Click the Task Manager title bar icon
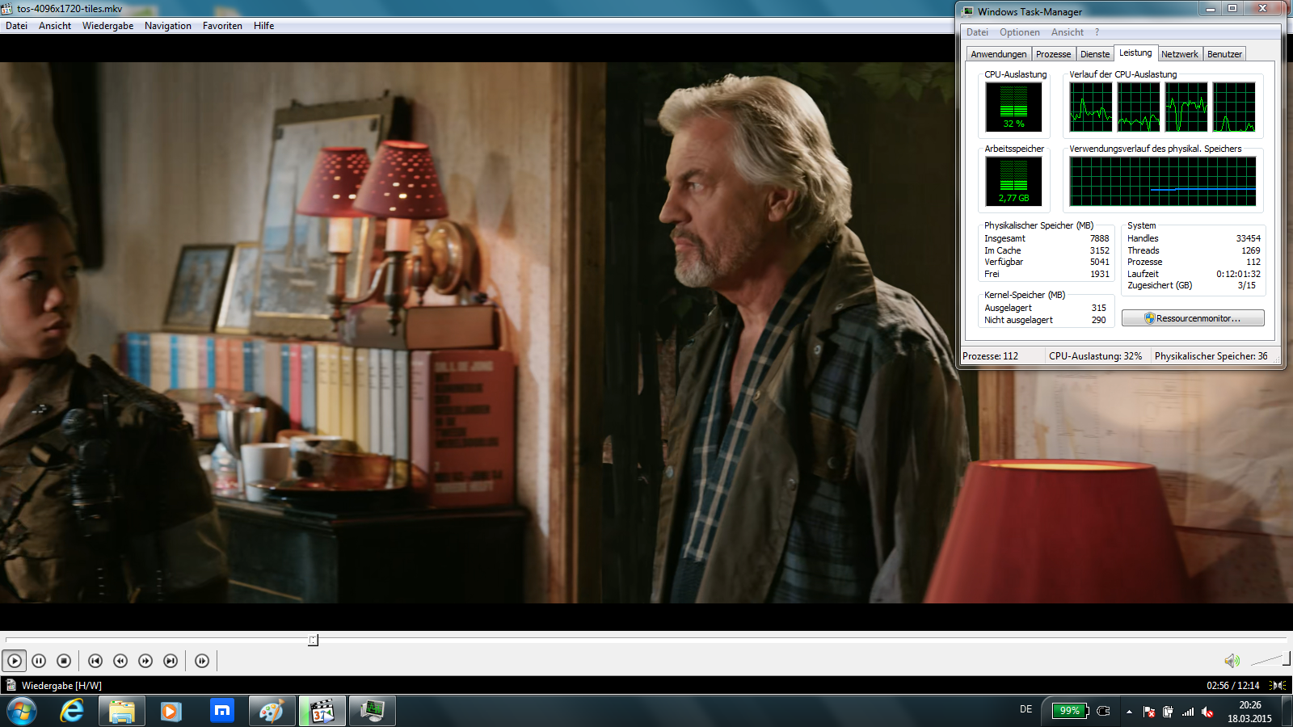The height and width of the screenshot is (727, 1293). [968, 11]
